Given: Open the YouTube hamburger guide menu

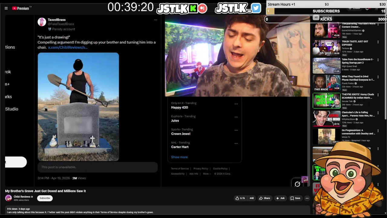Looking at the screenshot, I should (6, 8).
